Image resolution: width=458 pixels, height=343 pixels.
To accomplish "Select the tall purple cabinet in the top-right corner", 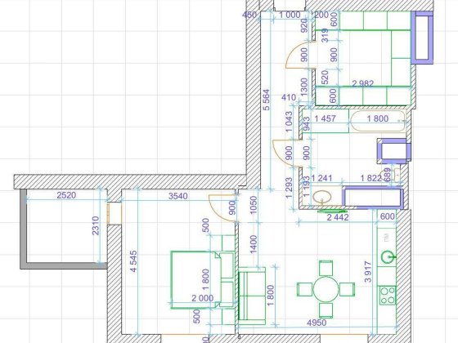I will (x=422, y=38).
